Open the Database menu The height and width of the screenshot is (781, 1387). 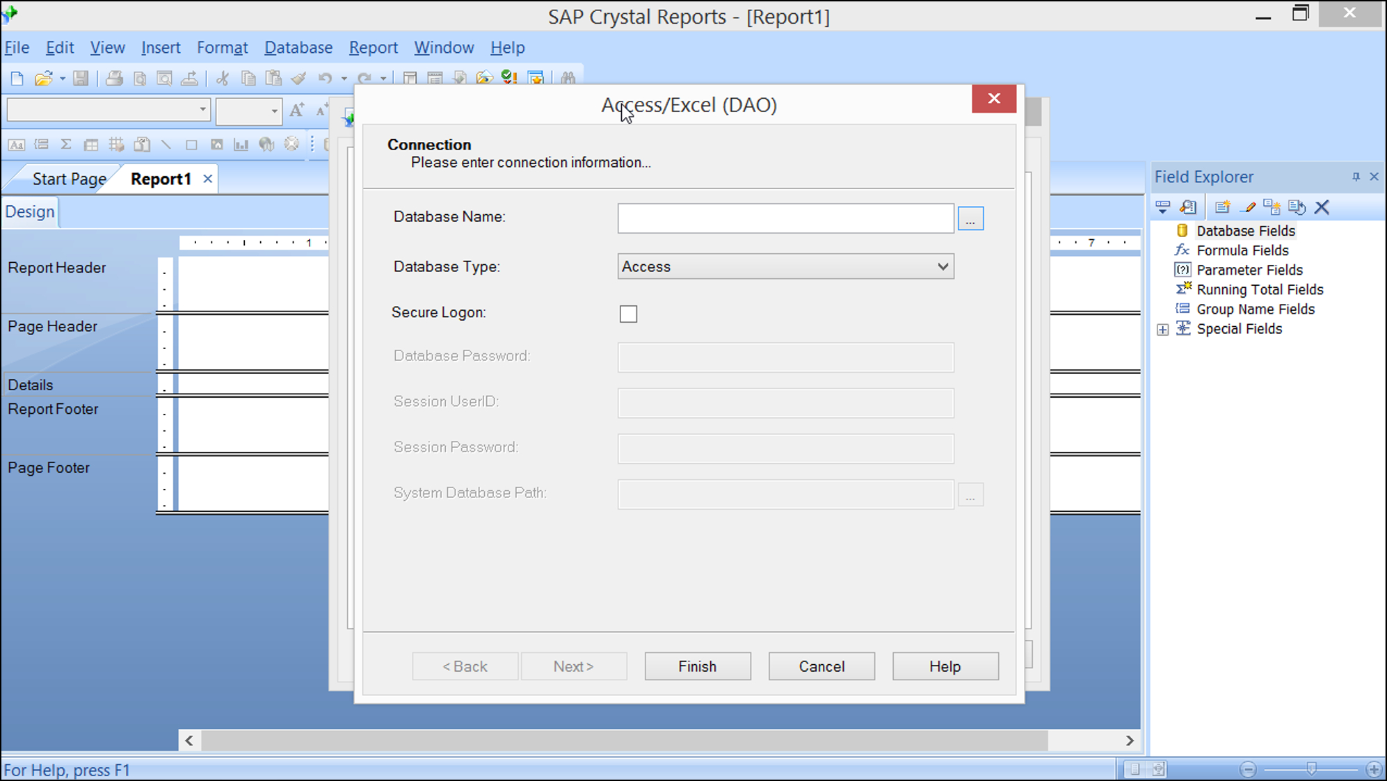[x=299, y=46]
